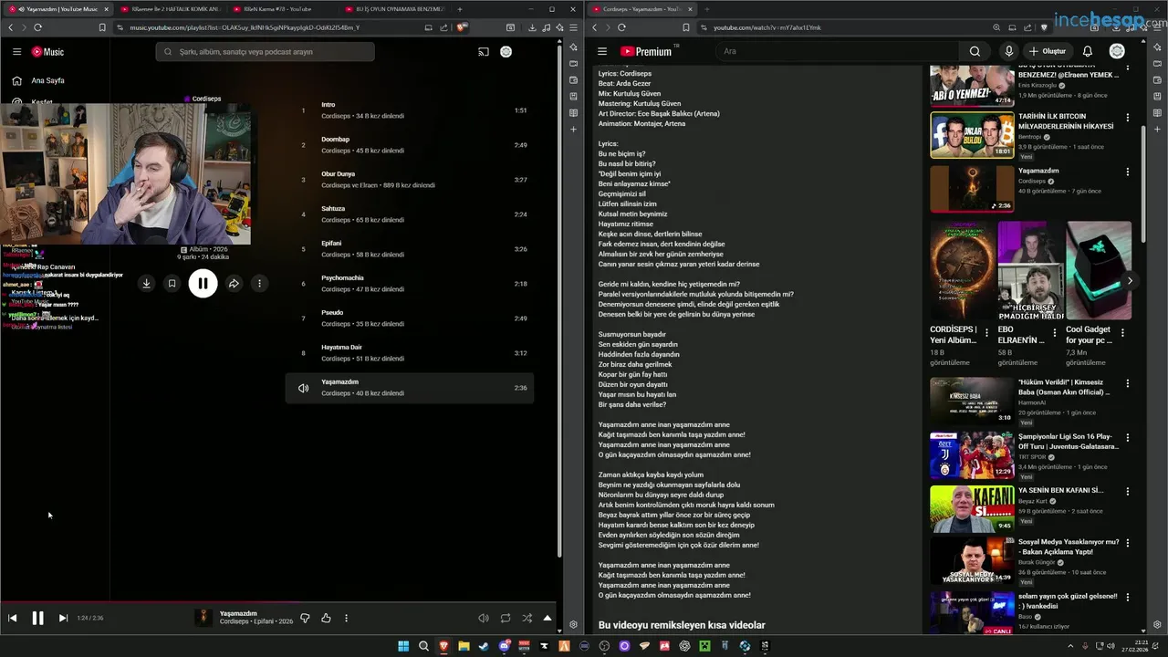Start voice search with microphone icon

pos(1008,51)
